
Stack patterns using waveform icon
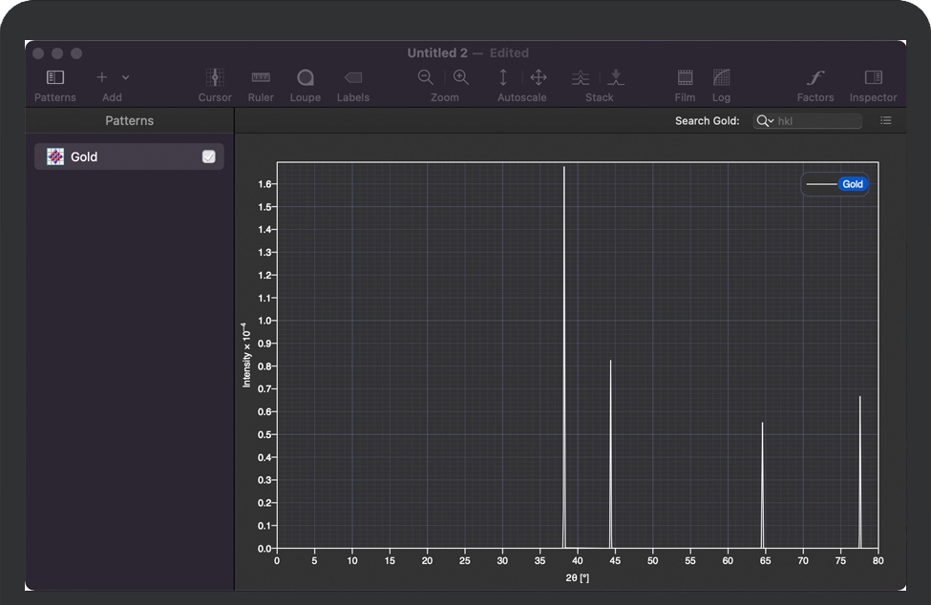click(x=581, y=77)
